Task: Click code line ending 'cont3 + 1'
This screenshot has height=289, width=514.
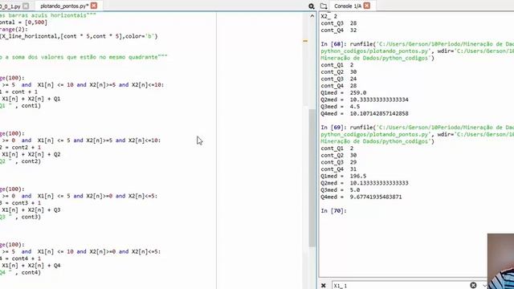Action: click(x=20, y=203)
